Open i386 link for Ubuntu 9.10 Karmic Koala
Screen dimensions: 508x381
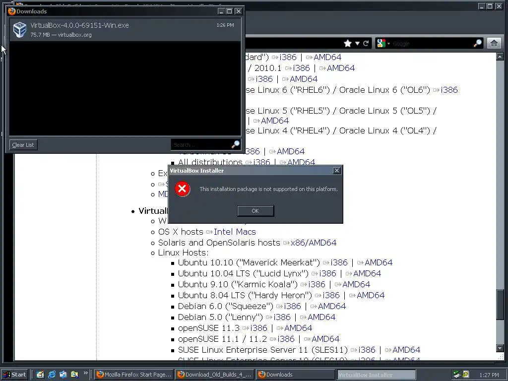point(317,284)
